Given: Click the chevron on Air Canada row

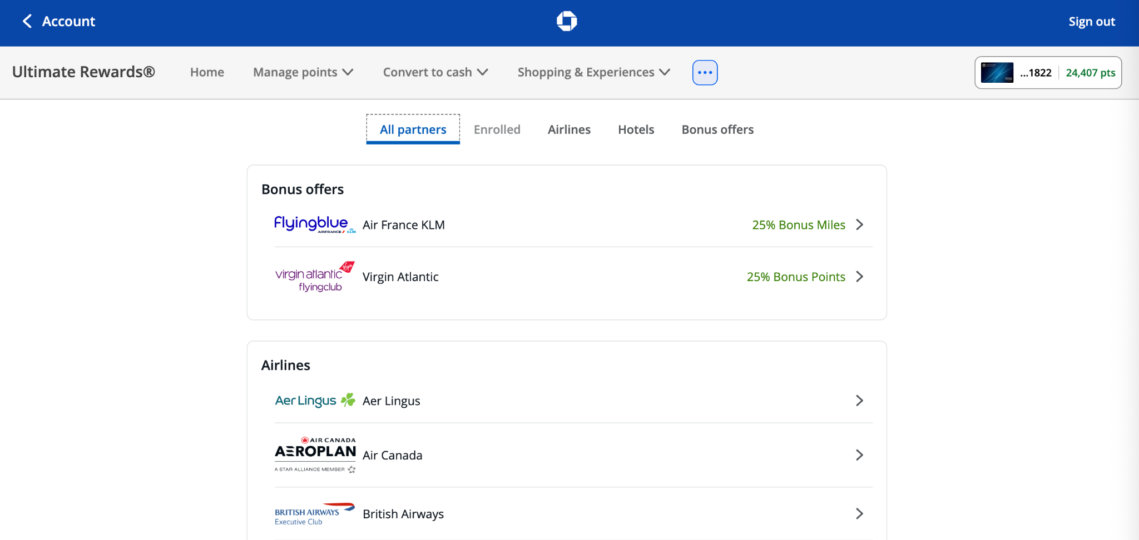Looking at the screenshot, I should [859, 455].
